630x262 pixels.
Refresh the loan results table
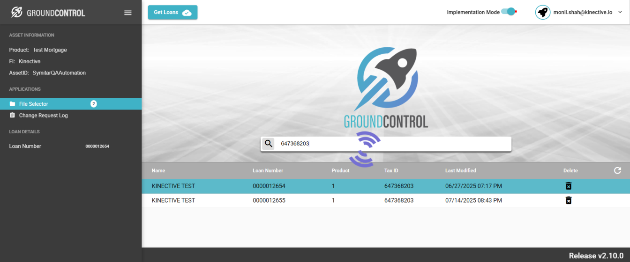(617, 171)
